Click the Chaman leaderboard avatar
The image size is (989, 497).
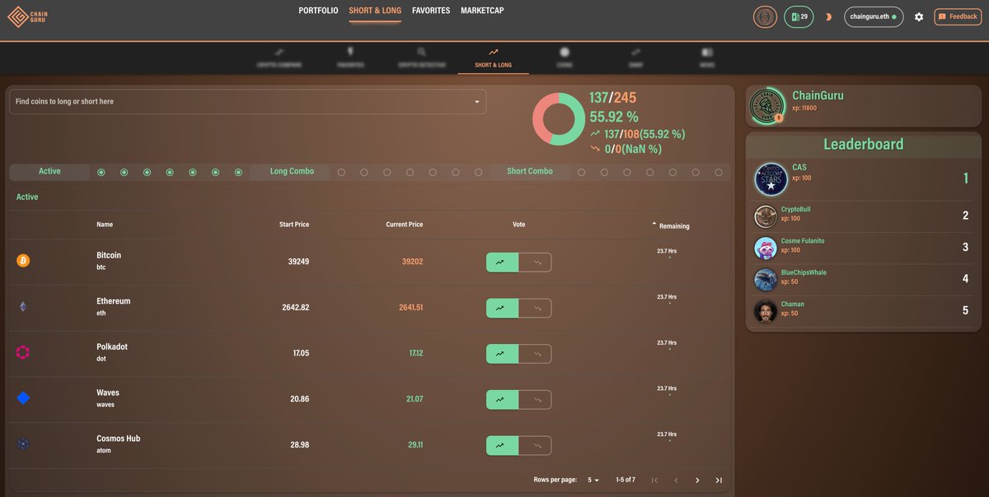[766, 311]
